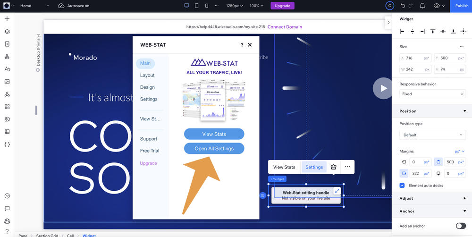Viewport: 472px width, 237px height.
Task: Open more actions ellipsis on widget toolbar
Action: (347, 167)
